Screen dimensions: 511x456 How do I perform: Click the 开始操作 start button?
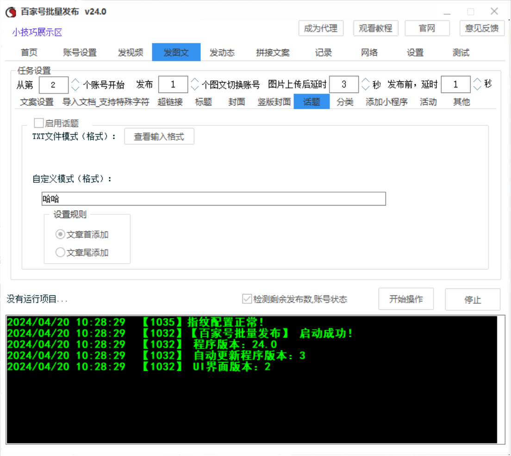406,299
